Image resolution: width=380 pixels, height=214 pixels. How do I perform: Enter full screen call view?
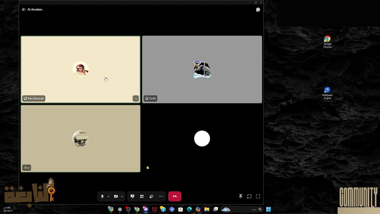tap(258, 196)
